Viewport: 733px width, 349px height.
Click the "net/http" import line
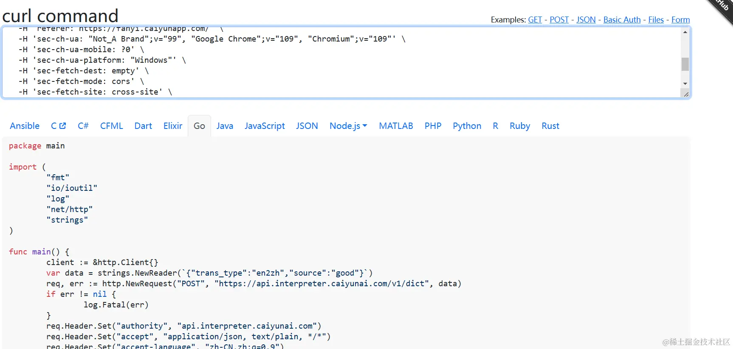click(x=70, y=209)
